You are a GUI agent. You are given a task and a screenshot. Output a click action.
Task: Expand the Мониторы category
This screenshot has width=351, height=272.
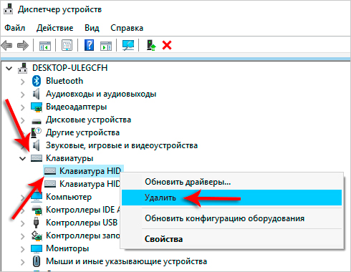(23, 249)
